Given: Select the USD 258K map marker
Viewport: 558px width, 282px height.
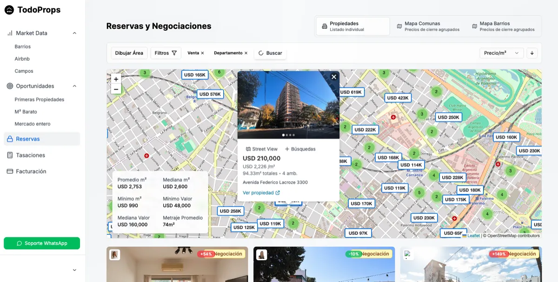Looking at the screenshot, I should 230,211.
